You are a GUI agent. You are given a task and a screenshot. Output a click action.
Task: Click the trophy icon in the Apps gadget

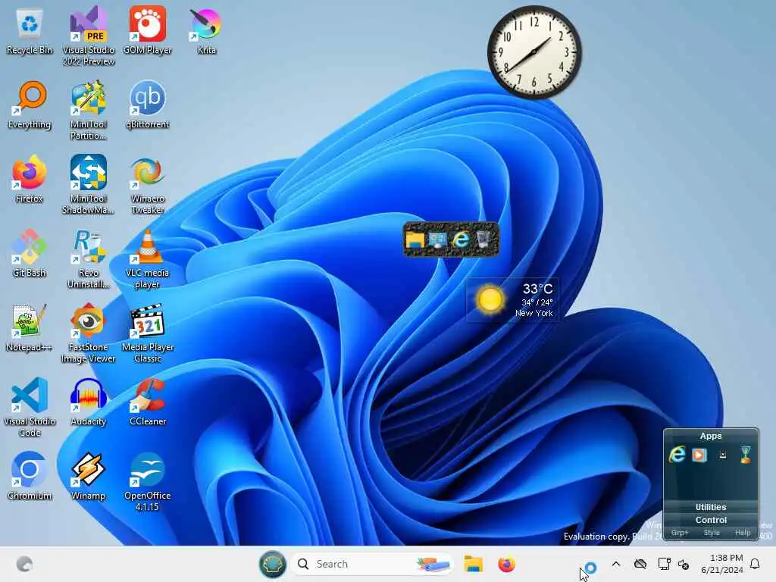click(x=746, y=455)
